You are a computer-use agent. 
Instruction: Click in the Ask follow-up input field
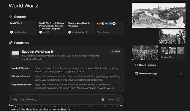[59, 100]
